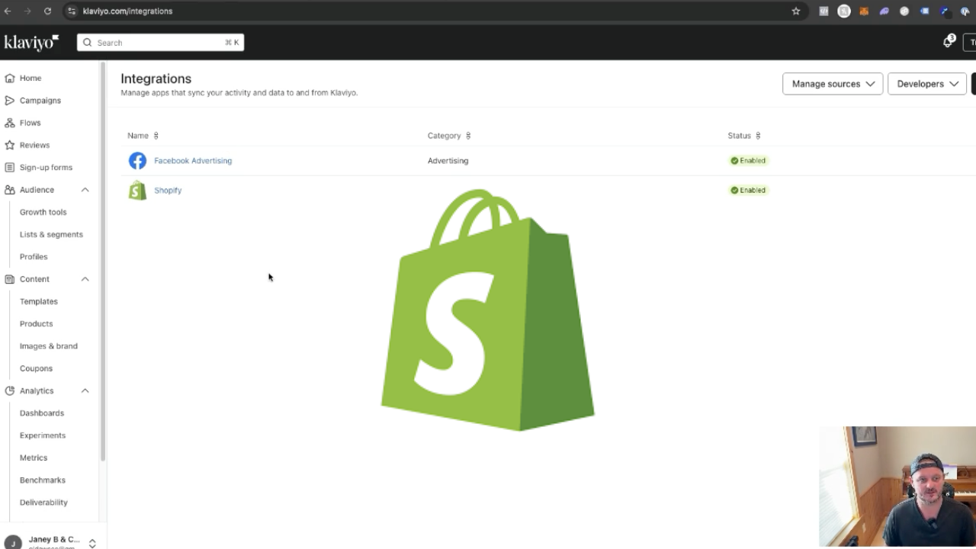The width and height of the screenshot is (976, 549).
Task: Open the Home icon in sidebar
Action: 10,78
